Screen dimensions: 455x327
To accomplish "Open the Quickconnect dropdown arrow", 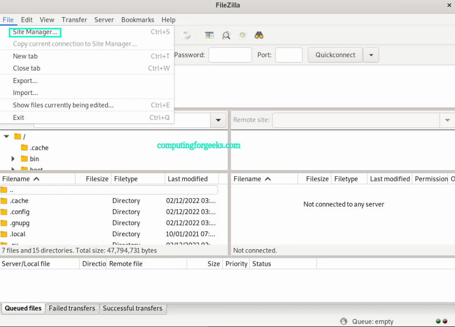I will coord(371,54).
